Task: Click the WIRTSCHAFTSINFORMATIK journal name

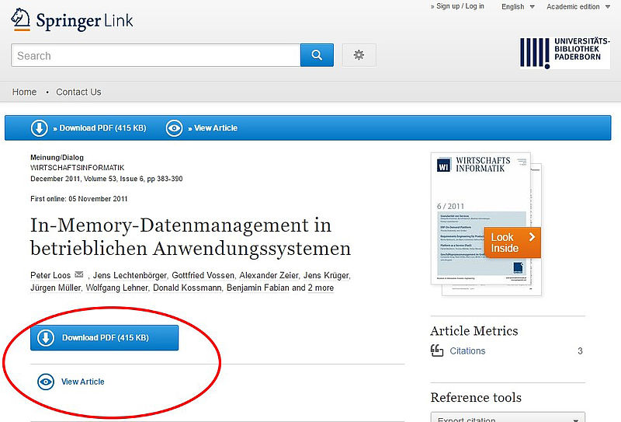Action: tap(77, 168)
